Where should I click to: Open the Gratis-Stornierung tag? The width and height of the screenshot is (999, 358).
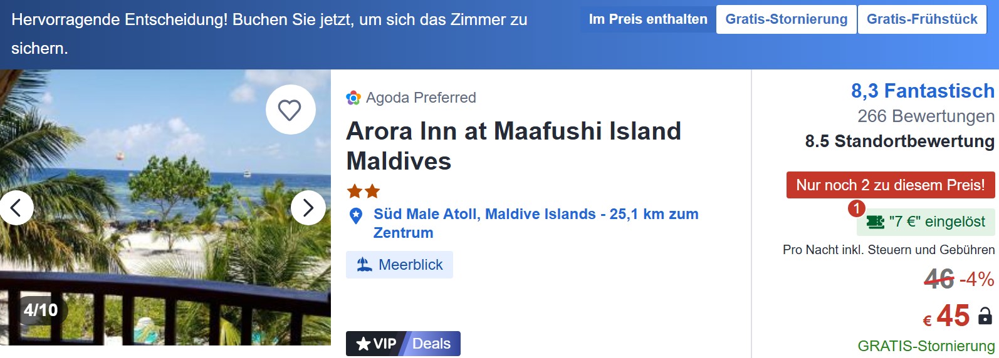click(786, 19)
